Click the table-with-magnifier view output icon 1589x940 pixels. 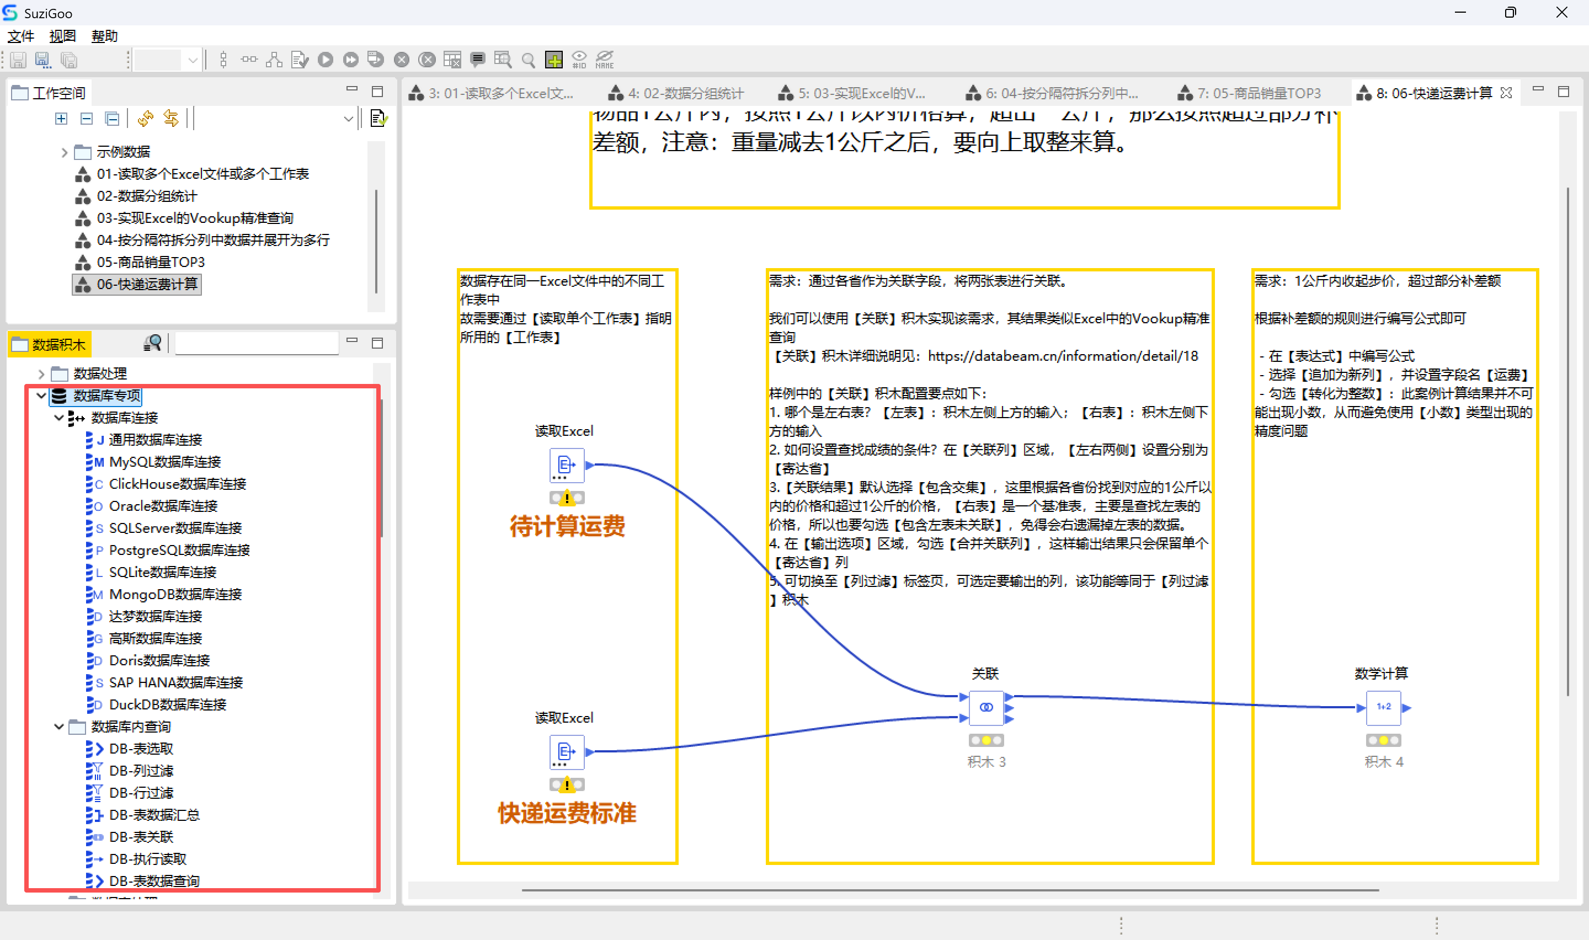(x=503, y=60)
